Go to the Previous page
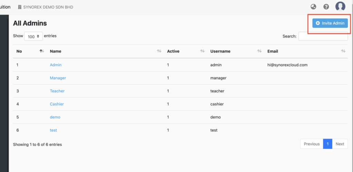The height and width of the screenshot is (172, 353). (x=312, y=144)
